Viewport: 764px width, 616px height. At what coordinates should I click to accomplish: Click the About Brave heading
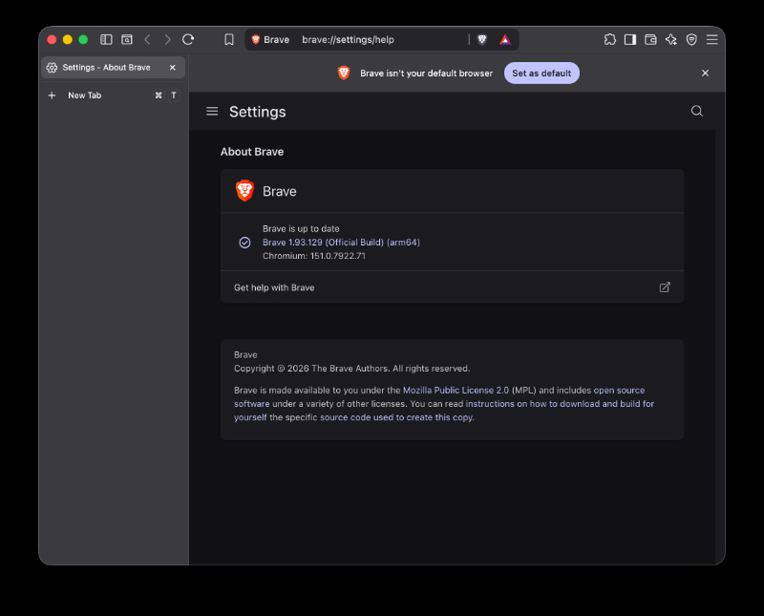coord(252,152)
